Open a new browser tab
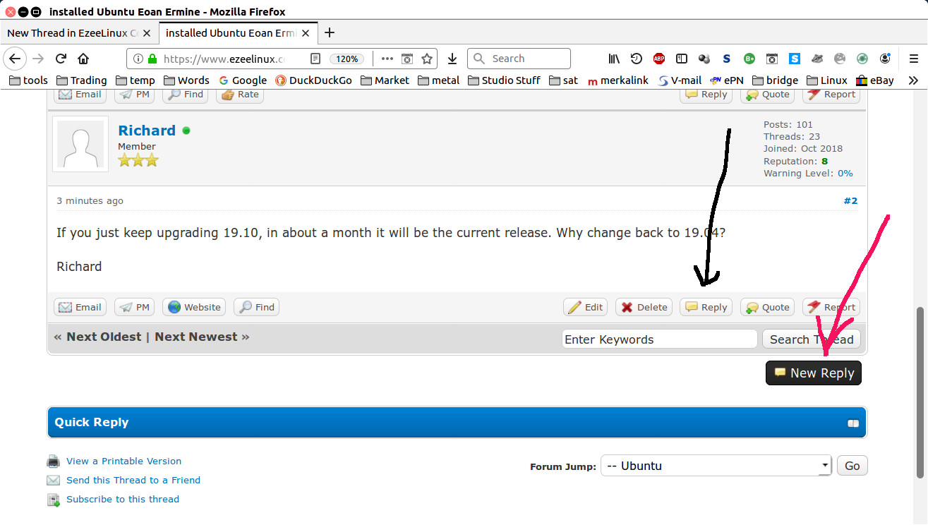 point(330,32)
